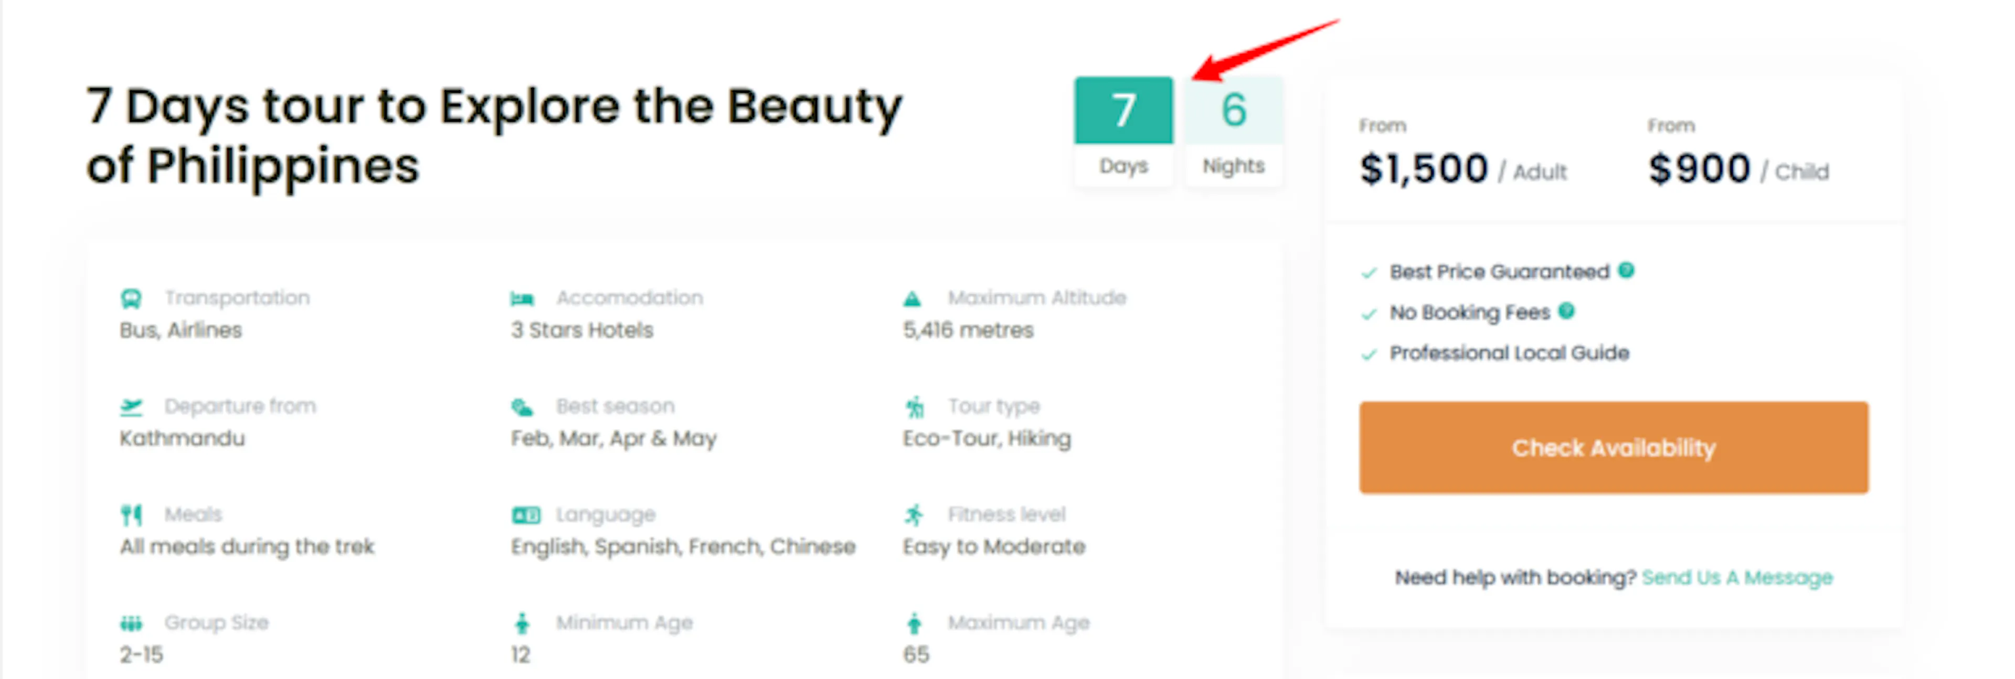The height and width of the screenshot is (679, 2015).
Task: Click the Maximum Altitude mountain icon
Action: (912, 298)
